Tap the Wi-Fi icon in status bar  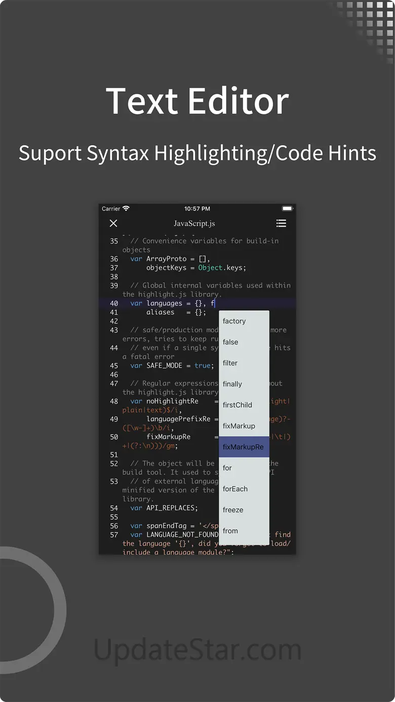(x=126, y=209)
